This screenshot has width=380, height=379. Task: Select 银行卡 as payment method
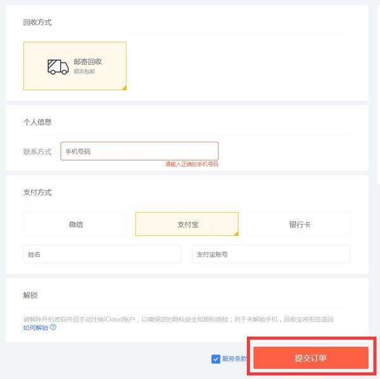[299, 224]
